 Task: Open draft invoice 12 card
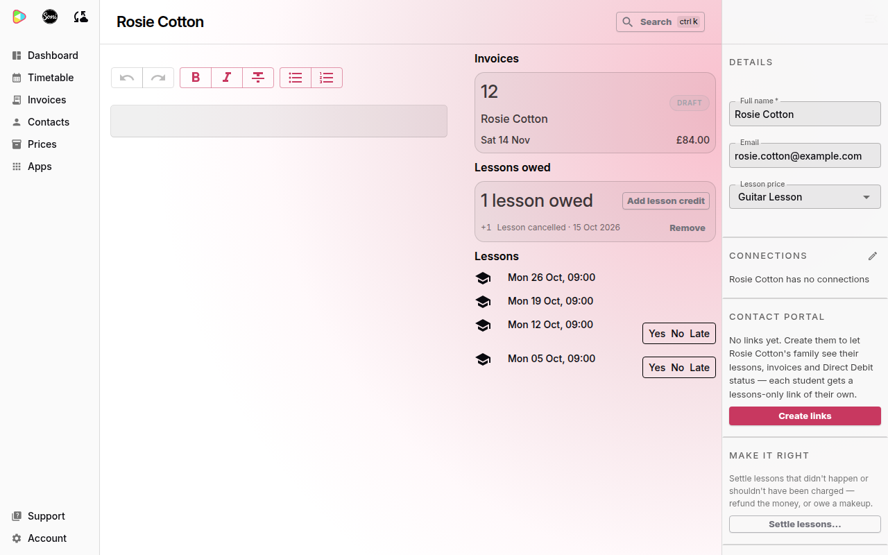point(595,113)
